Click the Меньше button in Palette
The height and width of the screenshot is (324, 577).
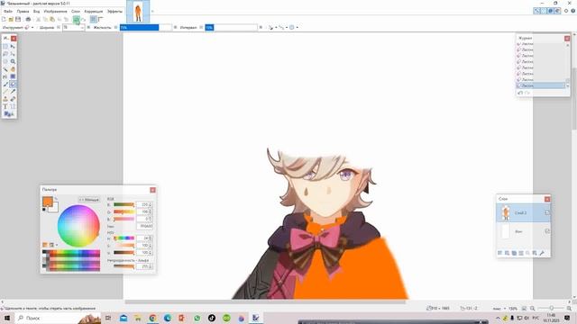pyautogui.click(x=88, y=200)
